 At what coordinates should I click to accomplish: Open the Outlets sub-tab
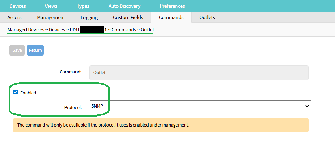pyautogui.click(x=207, y=17)
